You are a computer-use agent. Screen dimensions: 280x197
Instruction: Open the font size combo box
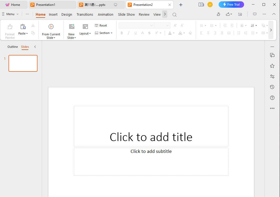click(x=162, y=25)
